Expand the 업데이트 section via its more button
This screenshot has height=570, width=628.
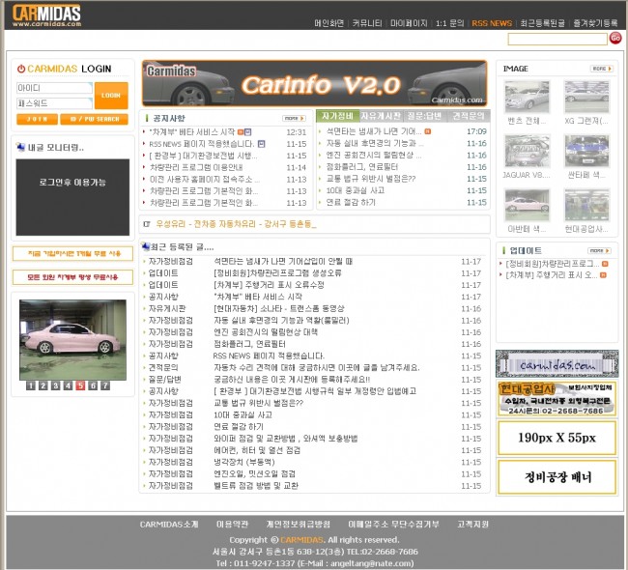coord(601,249)
